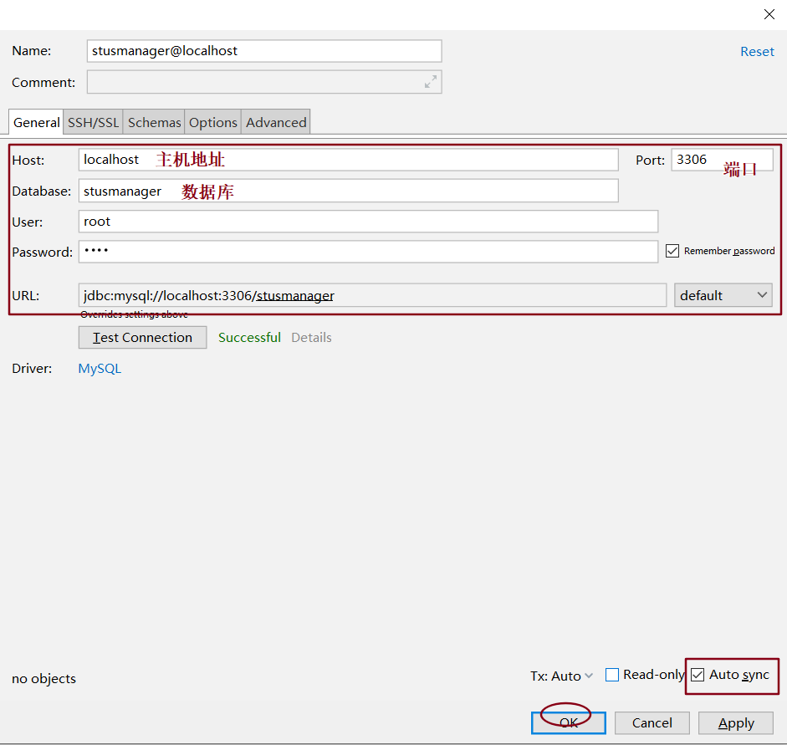Click the Reset link
The height and width of the screenshot is (745, 787).
tap(757, 52)
